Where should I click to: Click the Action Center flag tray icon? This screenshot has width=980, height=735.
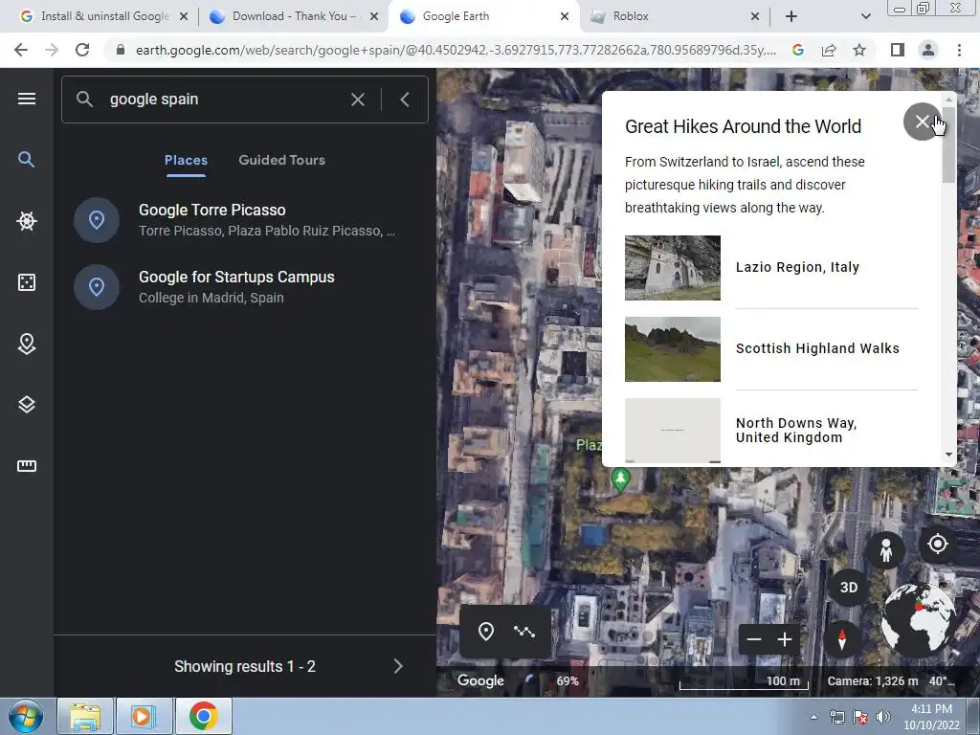click(x=860, y=717)
